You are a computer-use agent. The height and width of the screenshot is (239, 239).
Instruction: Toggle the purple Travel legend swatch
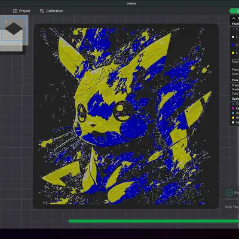click(233, 104)
